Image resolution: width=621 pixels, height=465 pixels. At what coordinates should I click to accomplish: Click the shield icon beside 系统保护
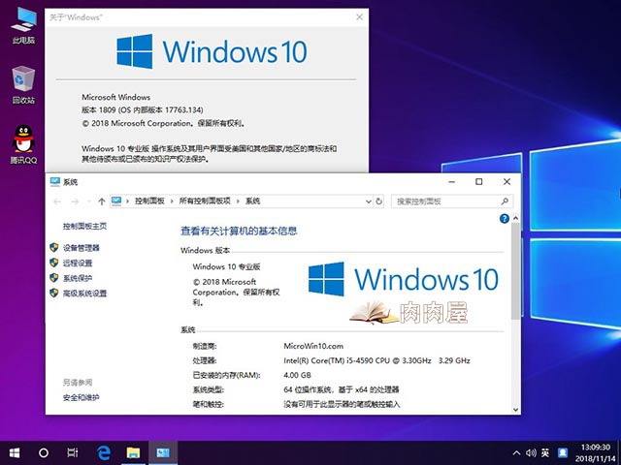54,278
